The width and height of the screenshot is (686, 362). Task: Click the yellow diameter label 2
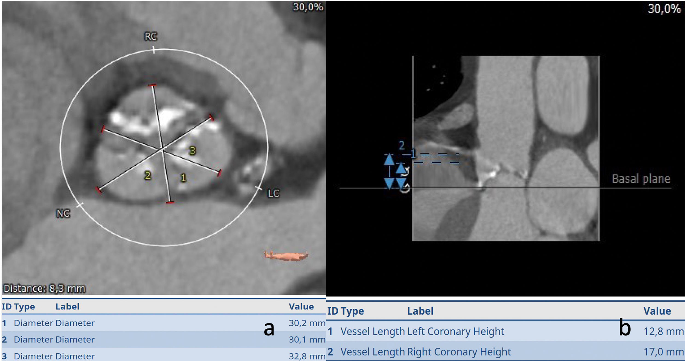pos(148,175)
